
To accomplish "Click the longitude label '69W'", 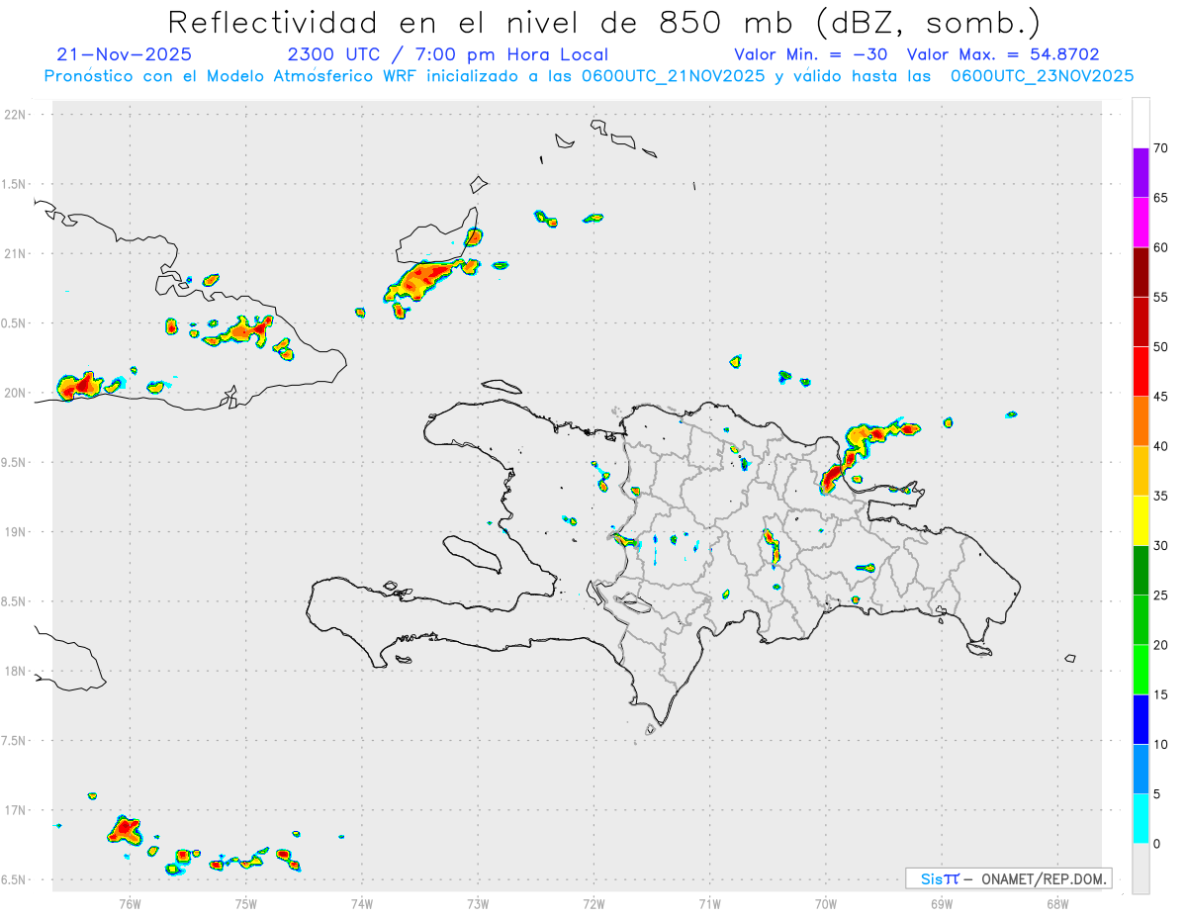I will [942, 903].
